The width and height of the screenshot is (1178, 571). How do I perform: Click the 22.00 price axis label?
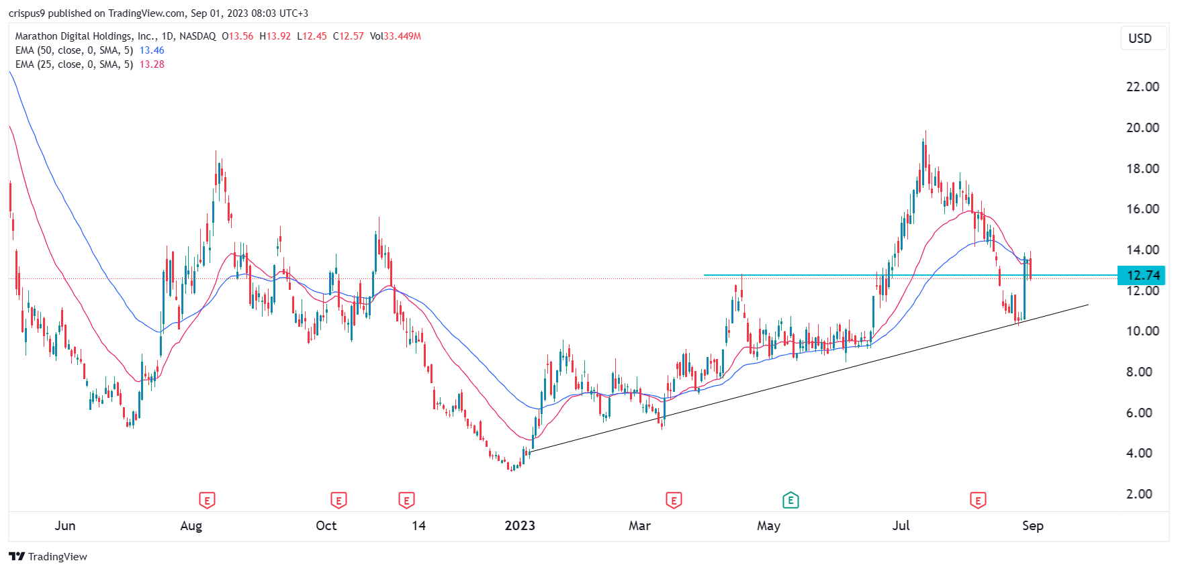pos(1142,87)
